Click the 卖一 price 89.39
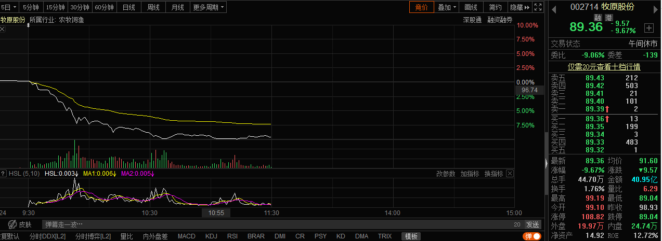 pos(595,109)
